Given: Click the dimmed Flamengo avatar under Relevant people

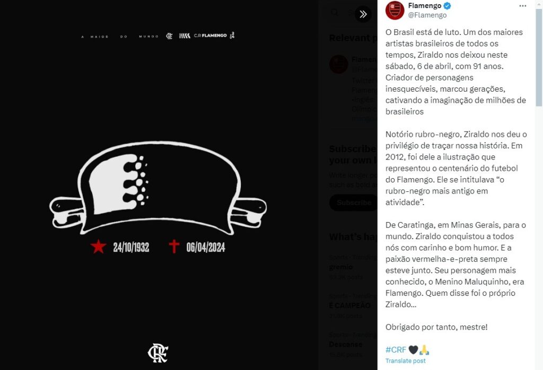Looking at the screenshot, I should (338, 64).
